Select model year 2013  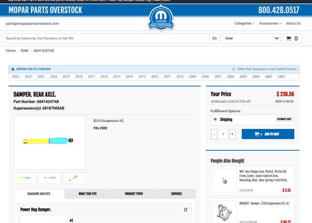click(142, 77)
